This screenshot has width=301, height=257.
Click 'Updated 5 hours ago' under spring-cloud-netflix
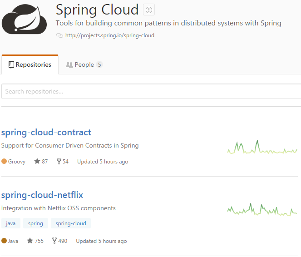(101, 241)
